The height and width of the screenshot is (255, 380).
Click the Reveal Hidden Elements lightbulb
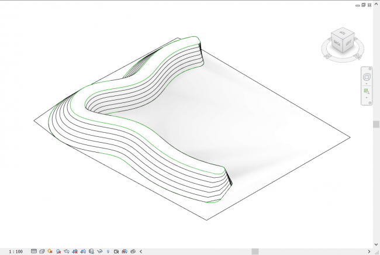click(x=108, y=251)
